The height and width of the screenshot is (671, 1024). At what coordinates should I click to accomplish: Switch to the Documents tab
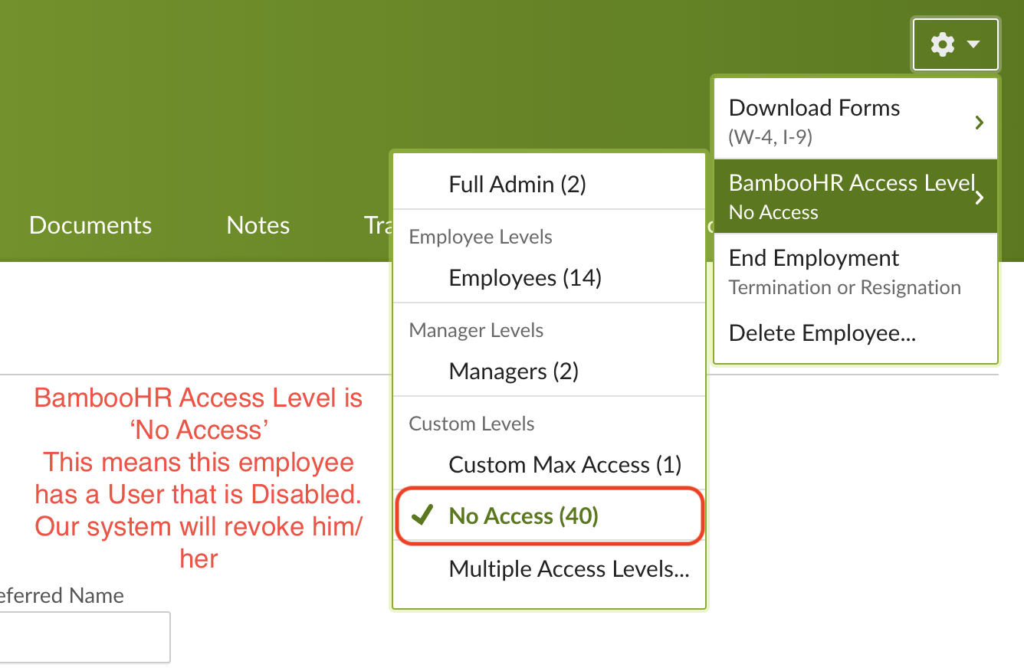coord(90,225)
